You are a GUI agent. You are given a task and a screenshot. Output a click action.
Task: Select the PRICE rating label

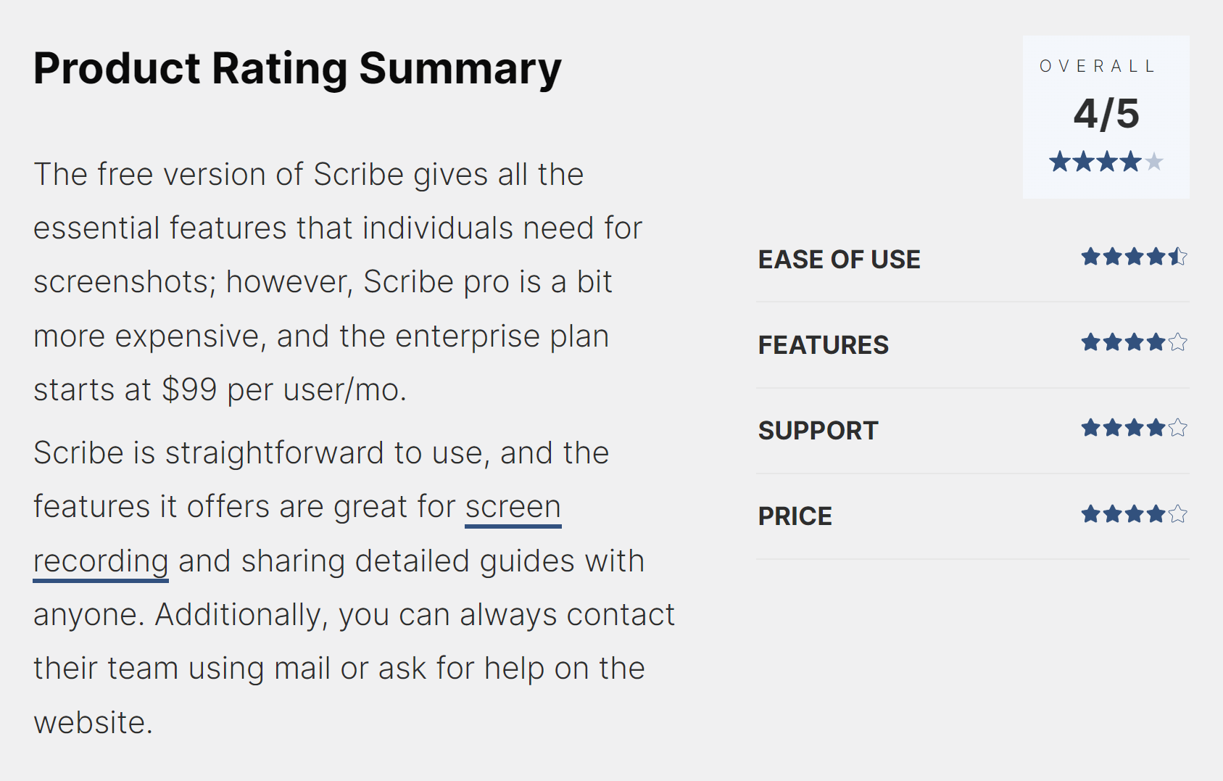point(795,516)
